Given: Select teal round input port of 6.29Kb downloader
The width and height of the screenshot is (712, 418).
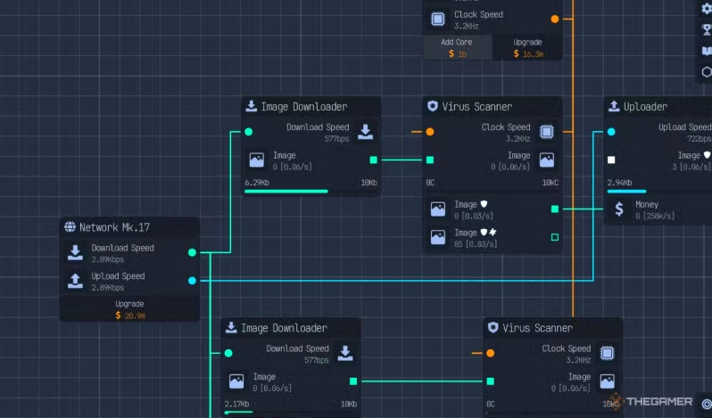Looking at the screenshot, I should [x=248, y=132].
